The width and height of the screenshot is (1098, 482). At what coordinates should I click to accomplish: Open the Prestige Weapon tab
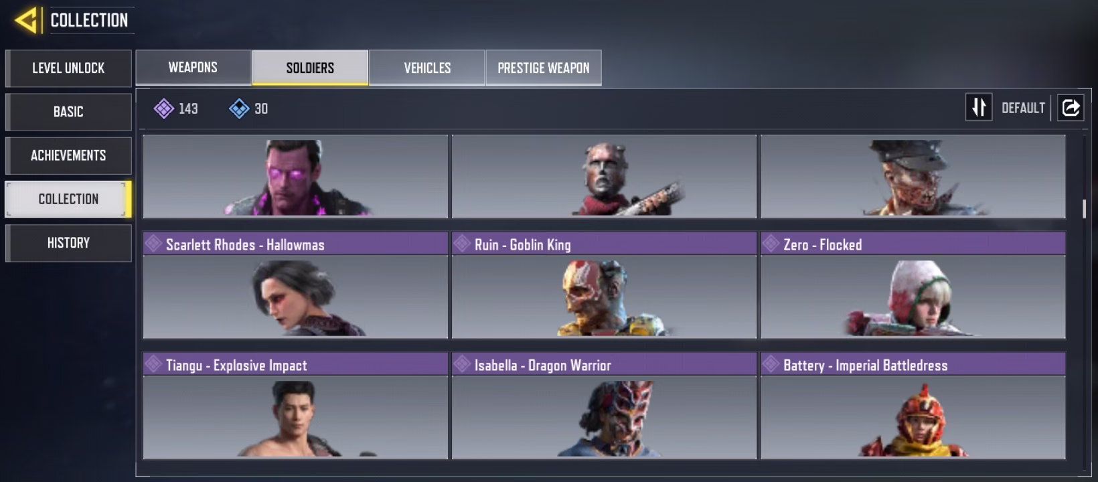tap(544, 68)
